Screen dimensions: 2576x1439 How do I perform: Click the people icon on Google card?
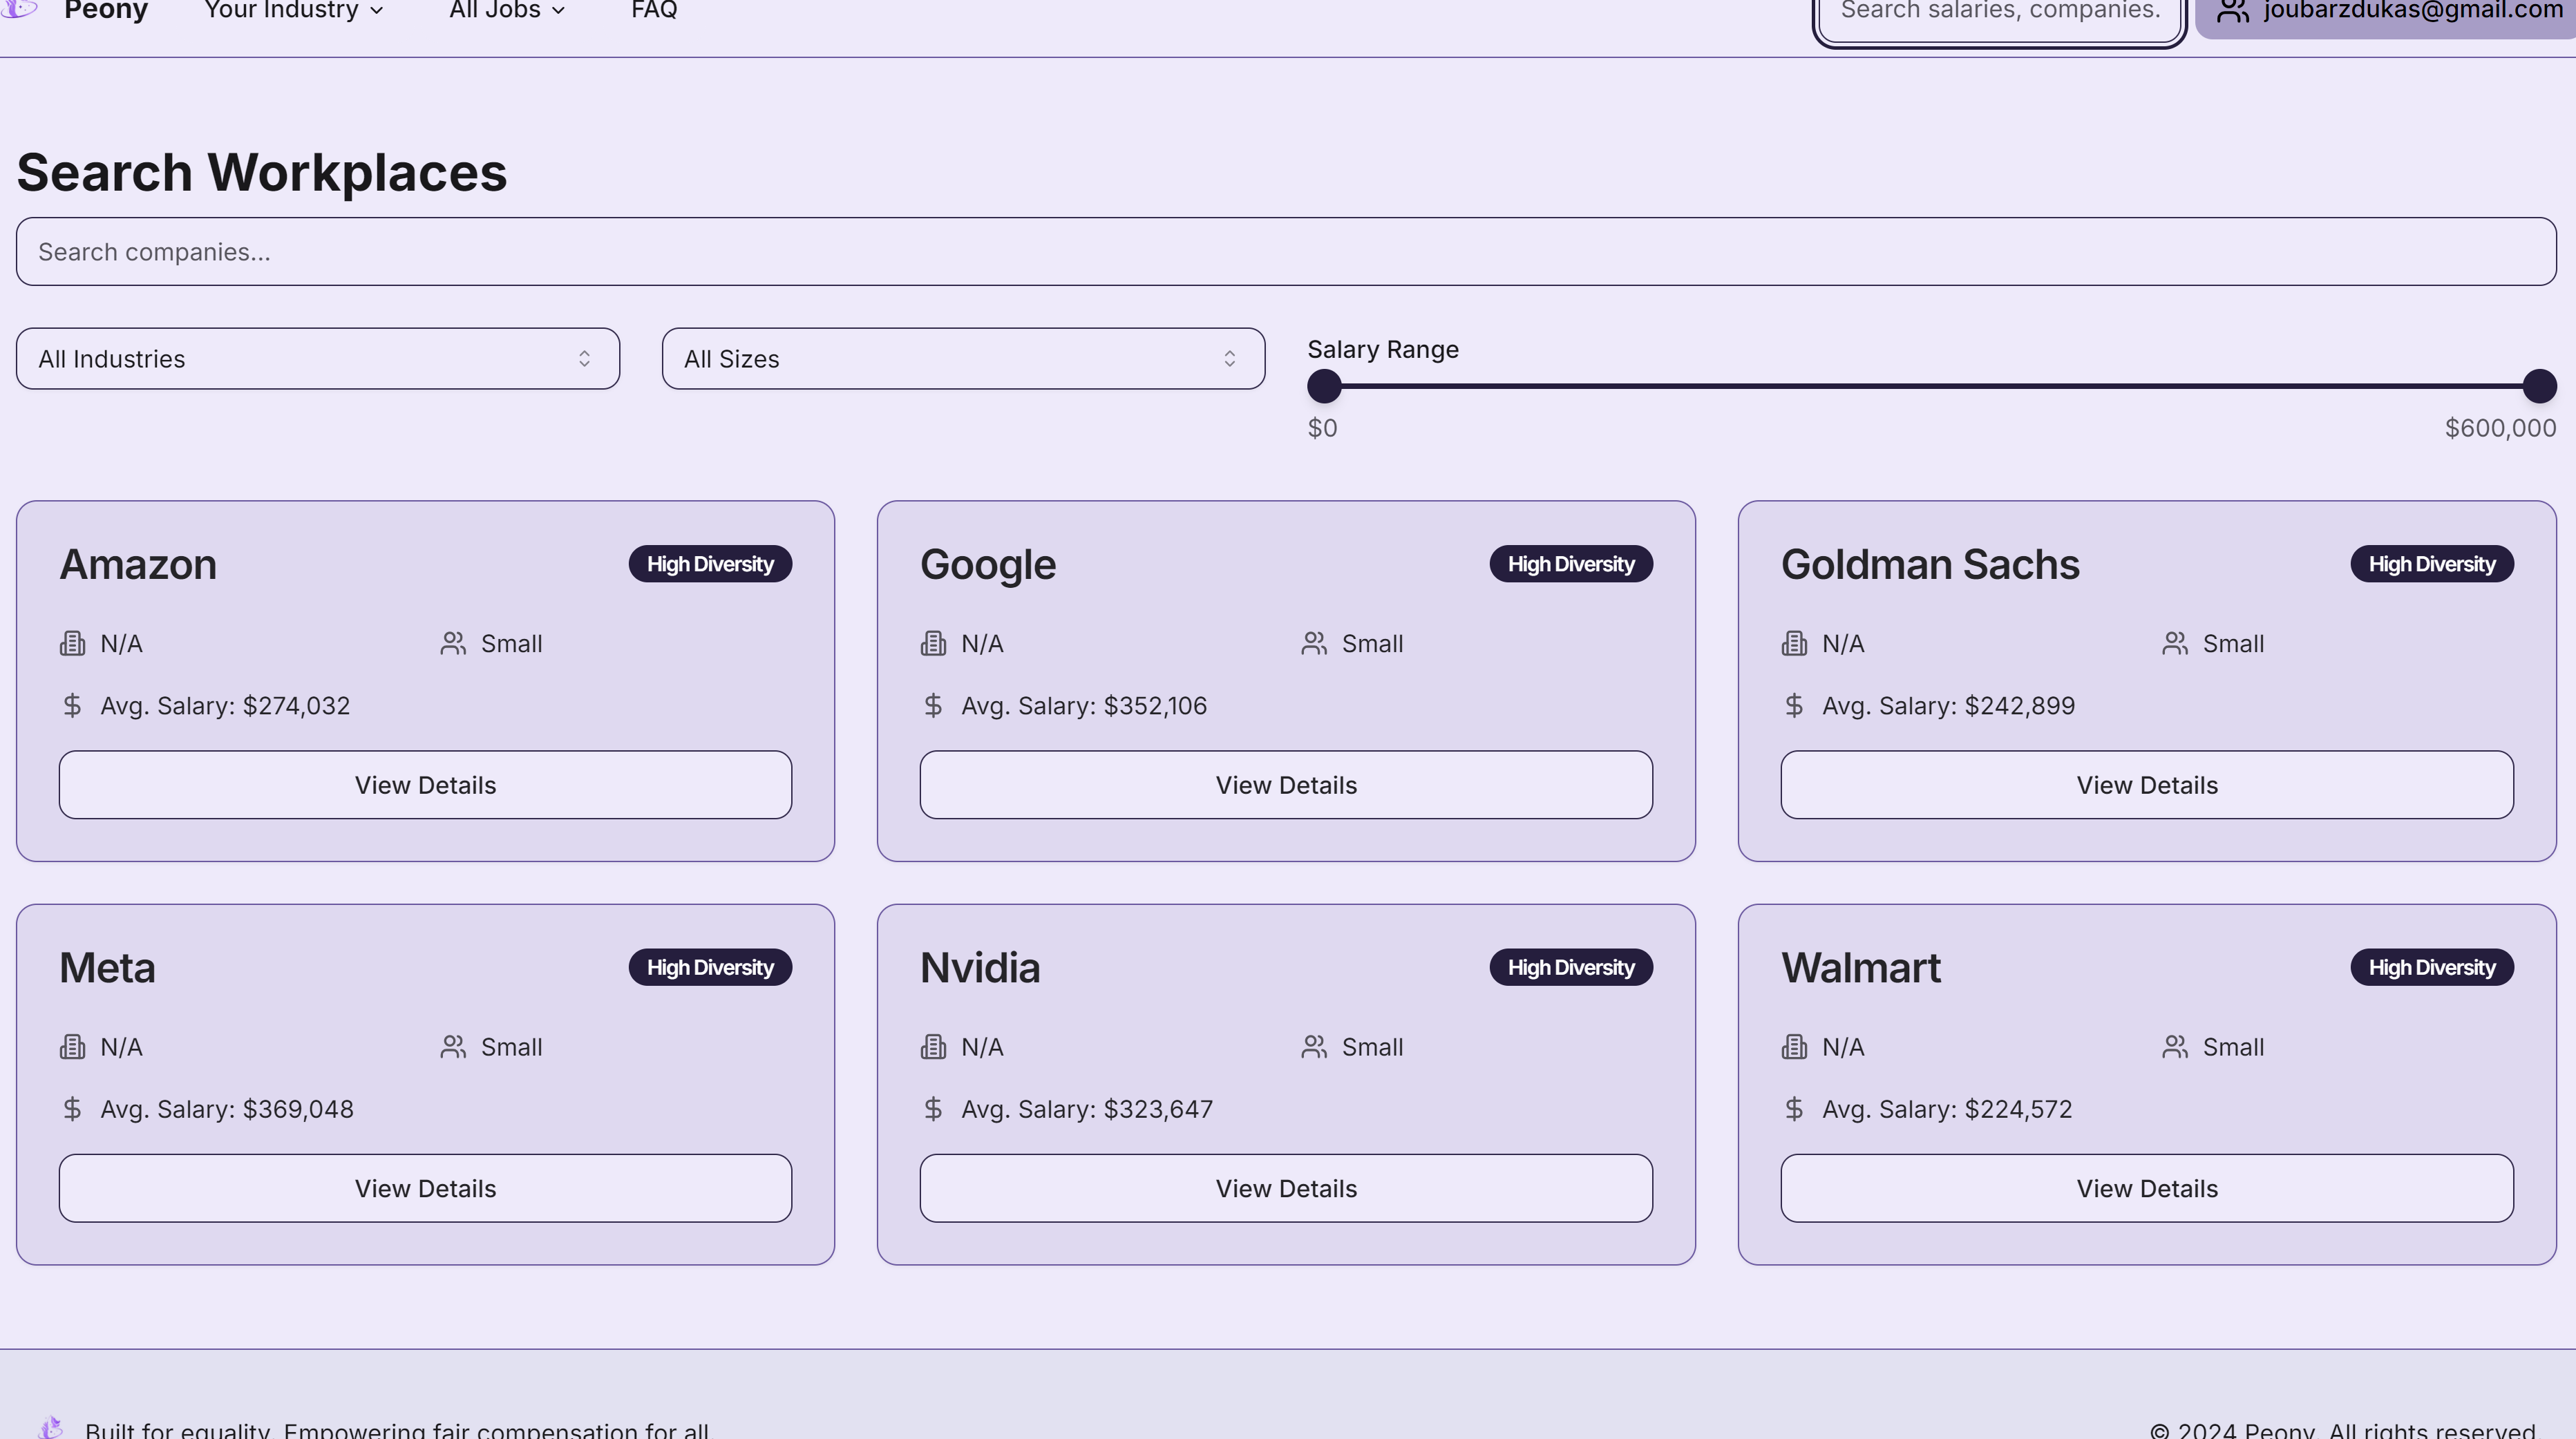point(1314,643)
